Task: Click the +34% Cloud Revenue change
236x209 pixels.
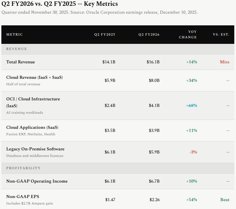Action: [191, 81]
